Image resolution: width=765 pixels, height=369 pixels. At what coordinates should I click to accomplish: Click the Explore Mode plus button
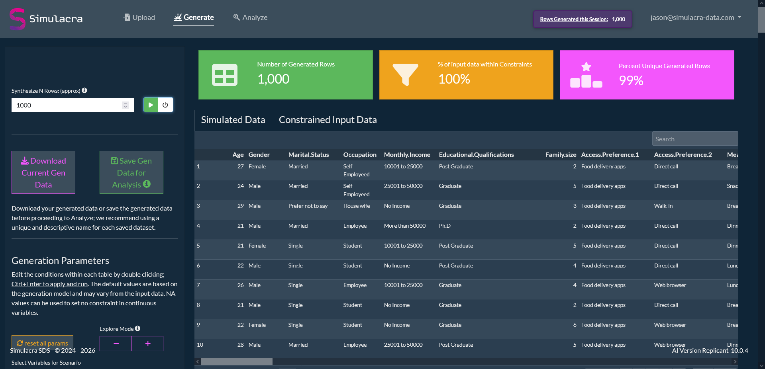(x=147, y=344)
